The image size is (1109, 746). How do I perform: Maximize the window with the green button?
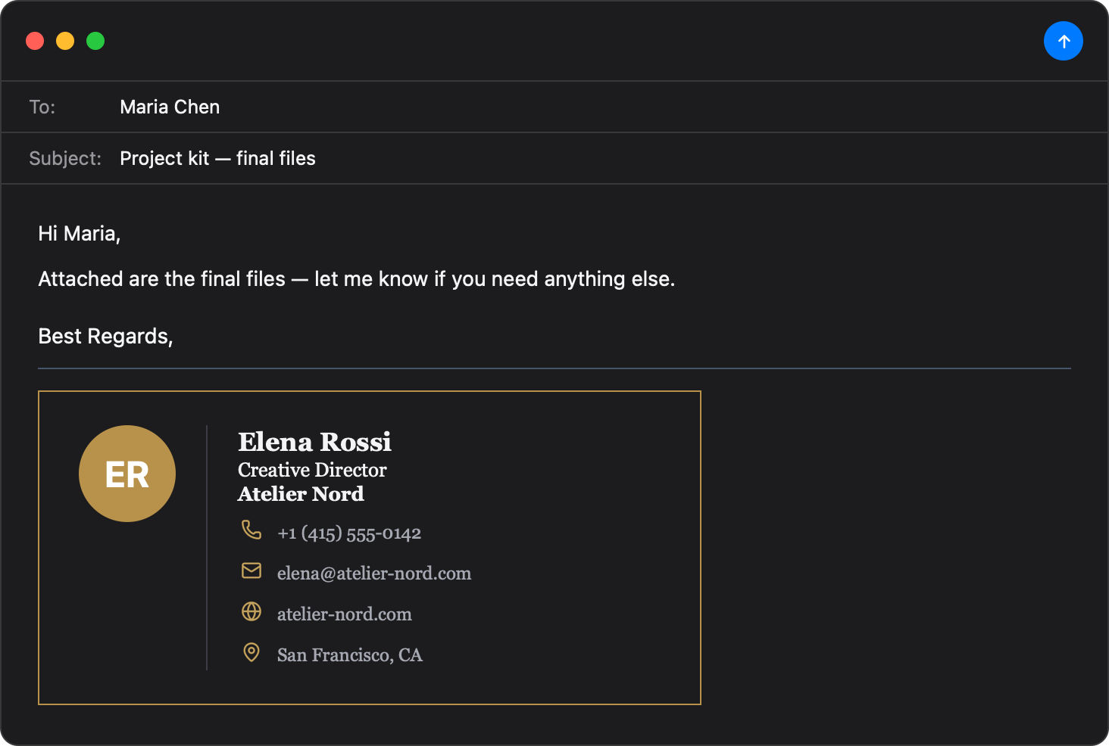95,41
